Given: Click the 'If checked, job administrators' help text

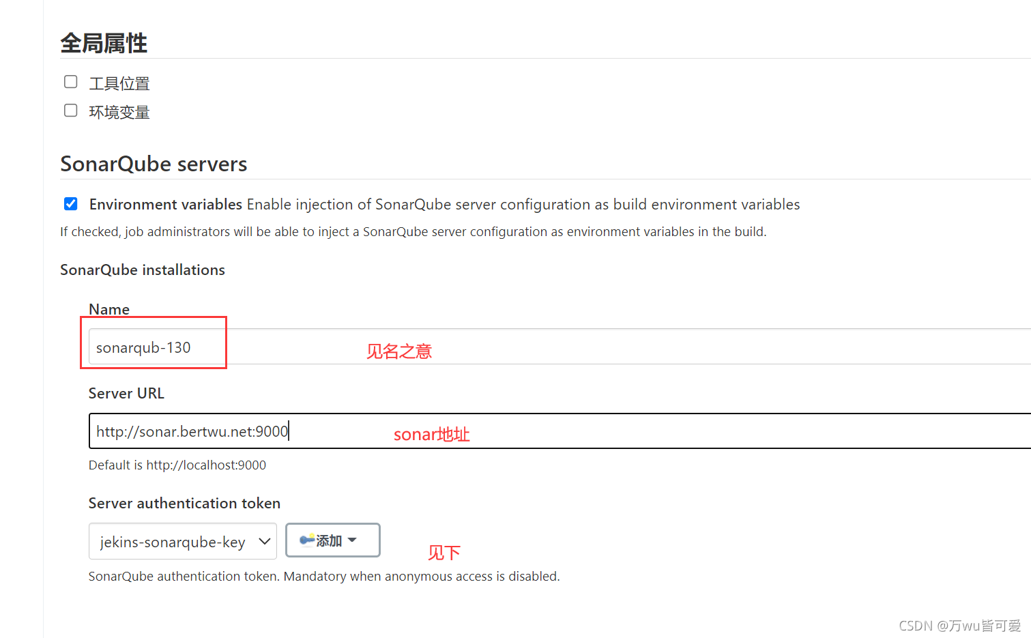Looking at the screenshot, I should (413, 231).
